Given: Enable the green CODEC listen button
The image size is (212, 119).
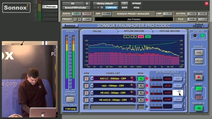Looking at the screenshot, I should click(198, 89).
